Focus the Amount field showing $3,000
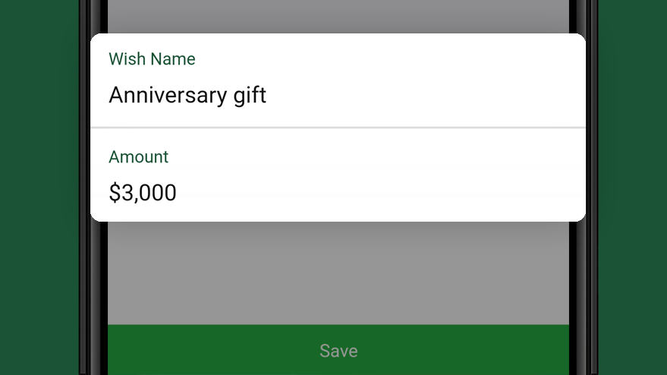The width and height of the screenshot is (667, 375). [x=338, y=175]
